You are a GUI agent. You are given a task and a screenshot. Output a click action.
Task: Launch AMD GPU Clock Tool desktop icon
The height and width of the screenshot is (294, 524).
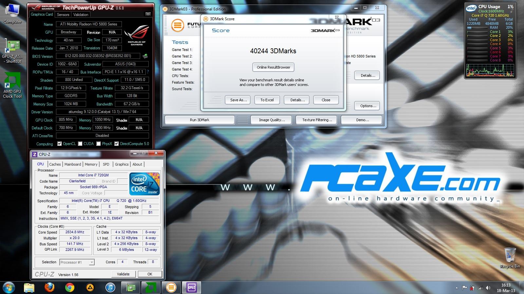pyautogui.click(x=12, y=86)
